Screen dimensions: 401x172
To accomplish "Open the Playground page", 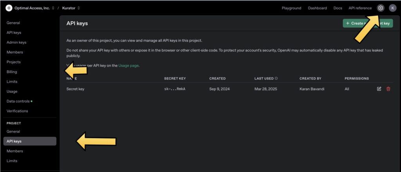I will click(x=291, y=8).
